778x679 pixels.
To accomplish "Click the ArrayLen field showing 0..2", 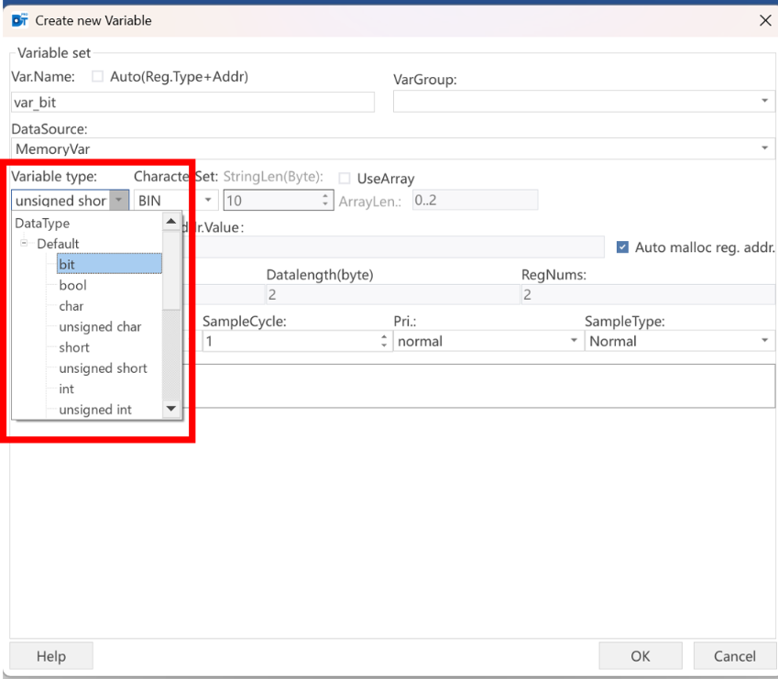I will coord(475,200).
